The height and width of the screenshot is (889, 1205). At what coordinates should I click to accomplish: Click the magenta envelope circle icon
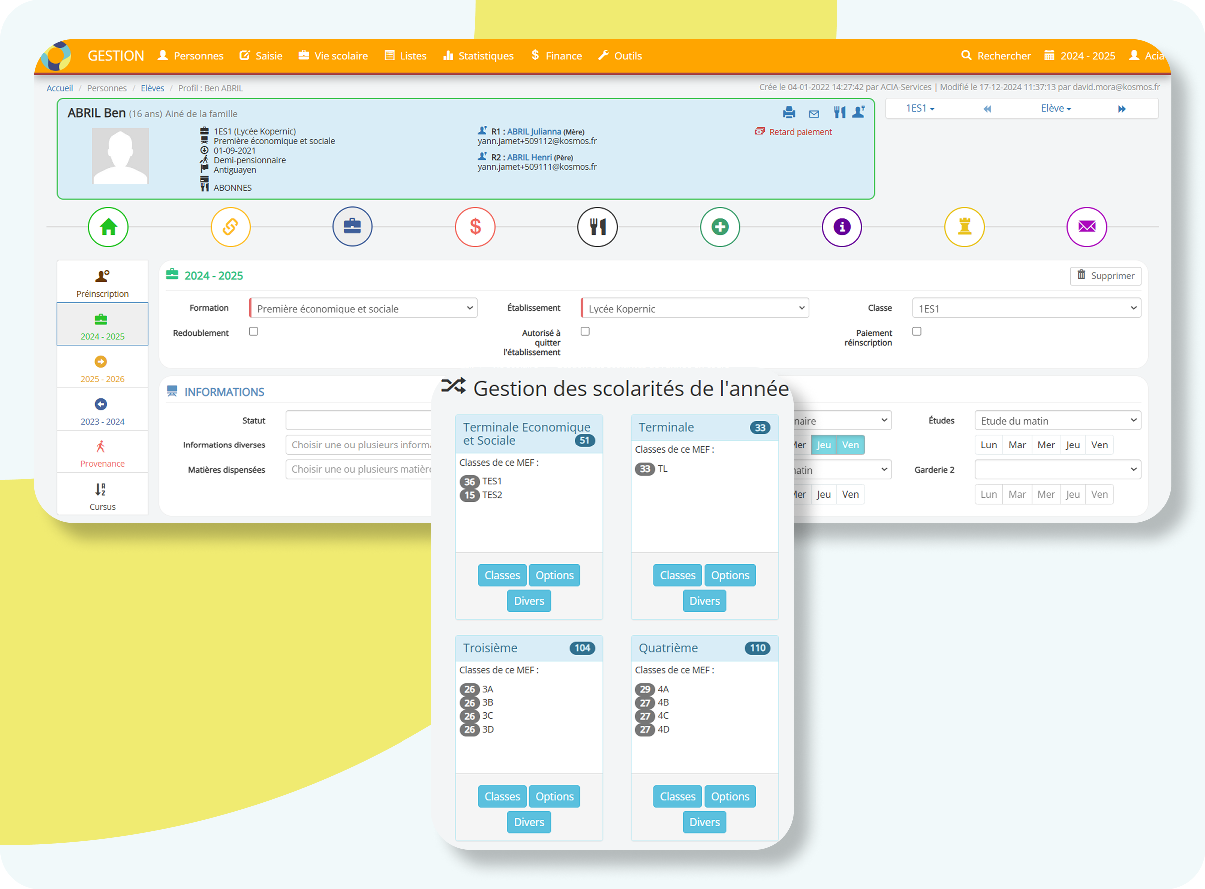pos(1087,227)
